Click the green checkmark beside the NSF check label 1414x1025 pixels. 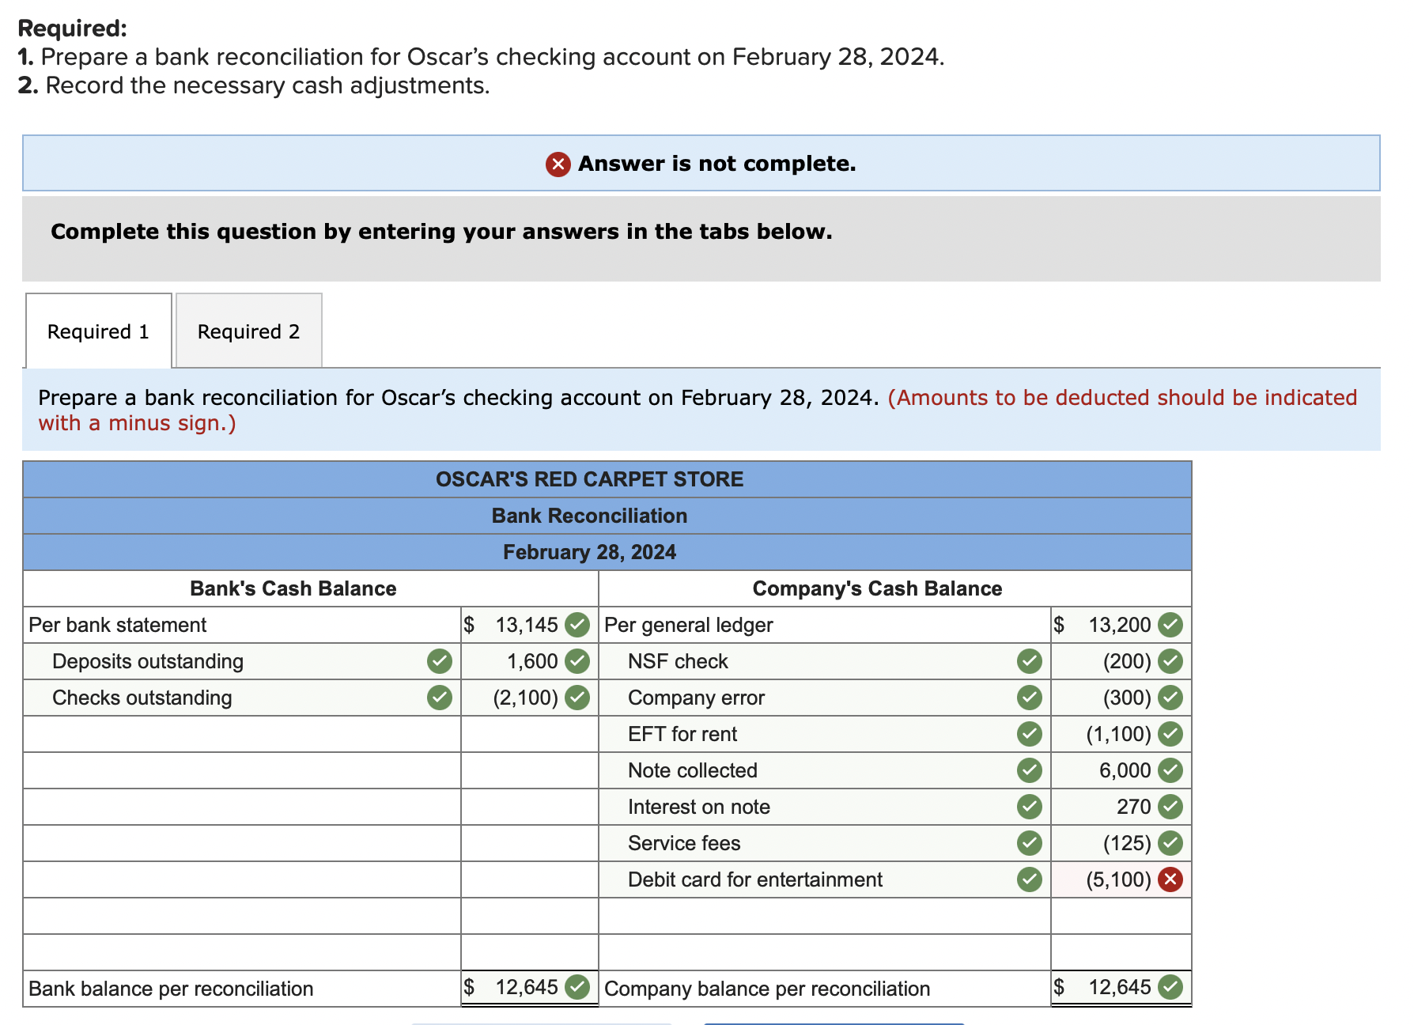pos(1030,661)
